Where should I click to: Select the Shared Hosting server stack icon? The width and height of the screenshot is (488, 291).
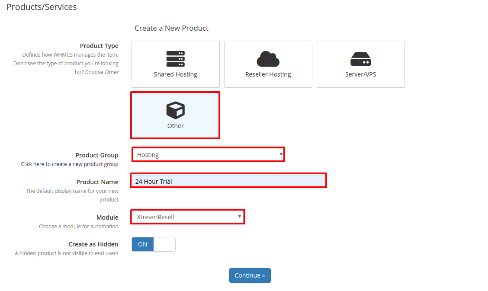point(175,59)
